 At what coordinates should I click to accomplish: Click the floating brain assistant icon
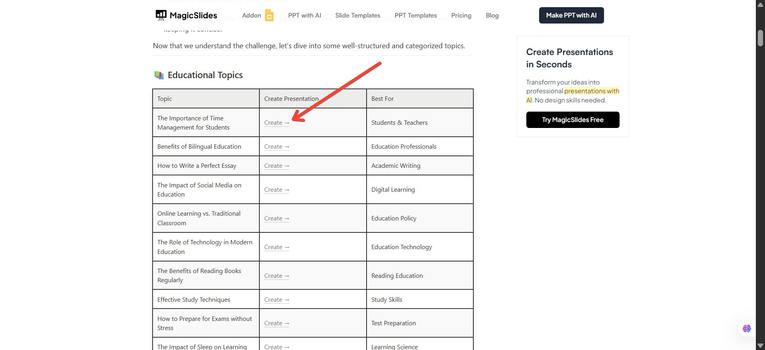coord(747,328)
